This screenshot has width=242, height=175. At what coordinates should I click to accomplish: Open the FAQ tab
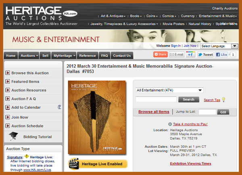pos(104,56)
